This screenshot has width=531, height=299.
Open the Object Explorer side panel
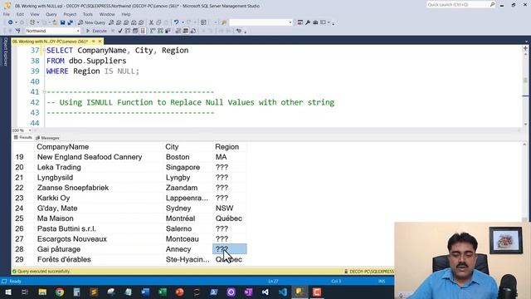[x=5, y=51]
